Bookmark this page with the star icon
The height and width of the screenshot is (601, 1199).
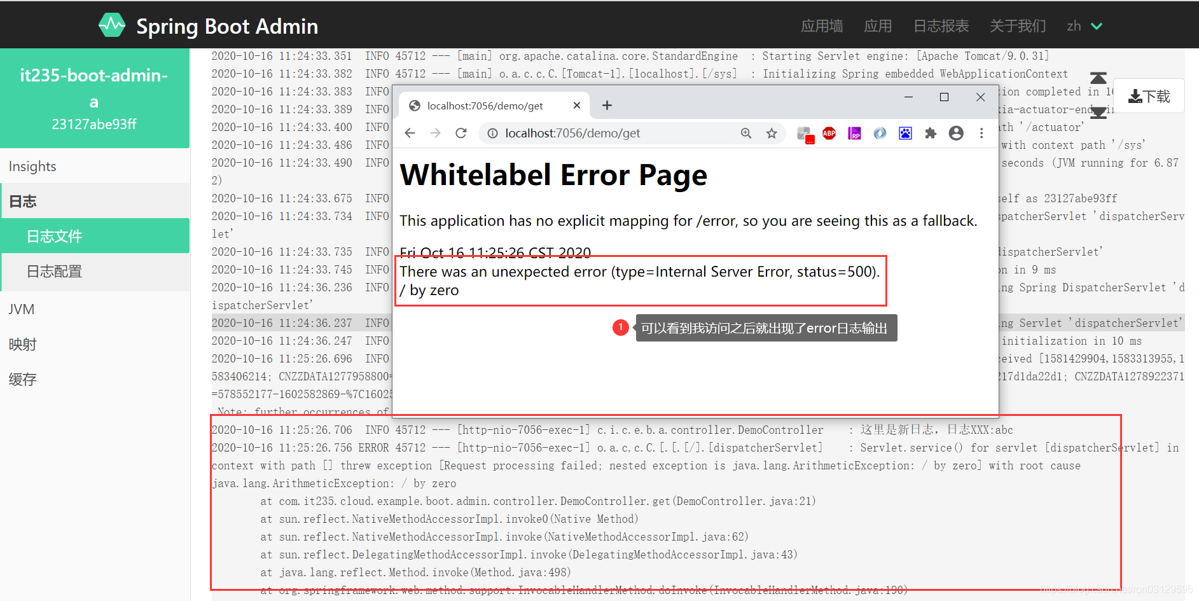(772, 133)
